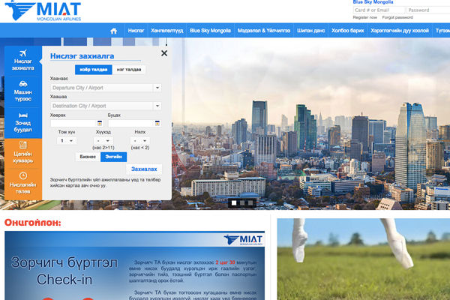This screenshot has height=300, width=450.
Task: Select the first white slideshow indicator
Action: coord(234,203)
